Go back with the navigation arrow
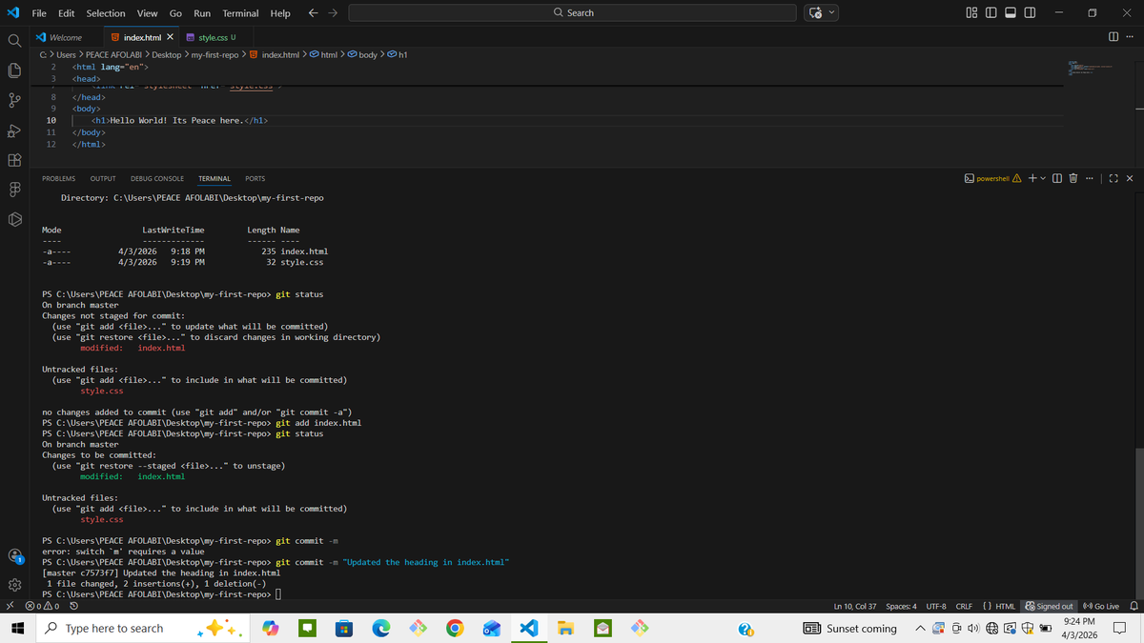 pos(314,12)
